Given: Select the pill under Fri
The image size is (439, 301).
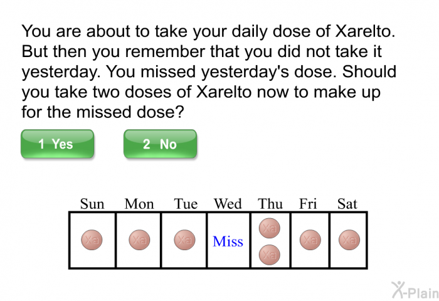Looking at the screenshot, I should (310, 240).
